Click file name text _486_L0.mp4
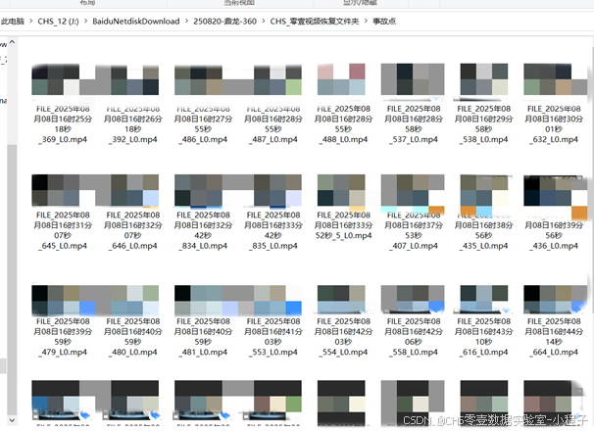594x432 pixels. [x=203, y=139]
